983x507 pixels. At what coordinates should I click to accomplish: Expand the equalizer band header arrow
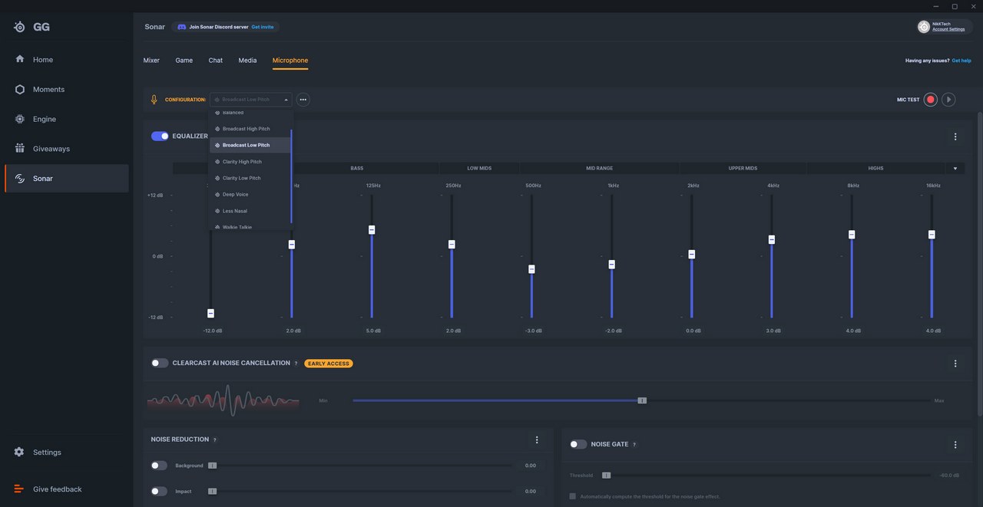pyautogui.click(x=955, y=168)
